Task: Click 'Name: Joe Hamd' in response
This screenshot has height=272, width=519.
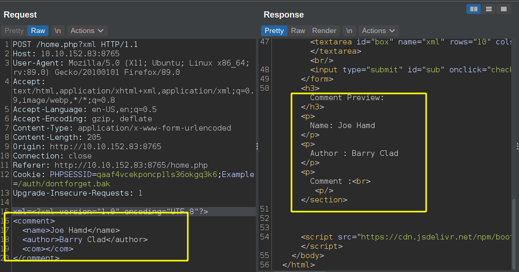Action: point(342,125)
